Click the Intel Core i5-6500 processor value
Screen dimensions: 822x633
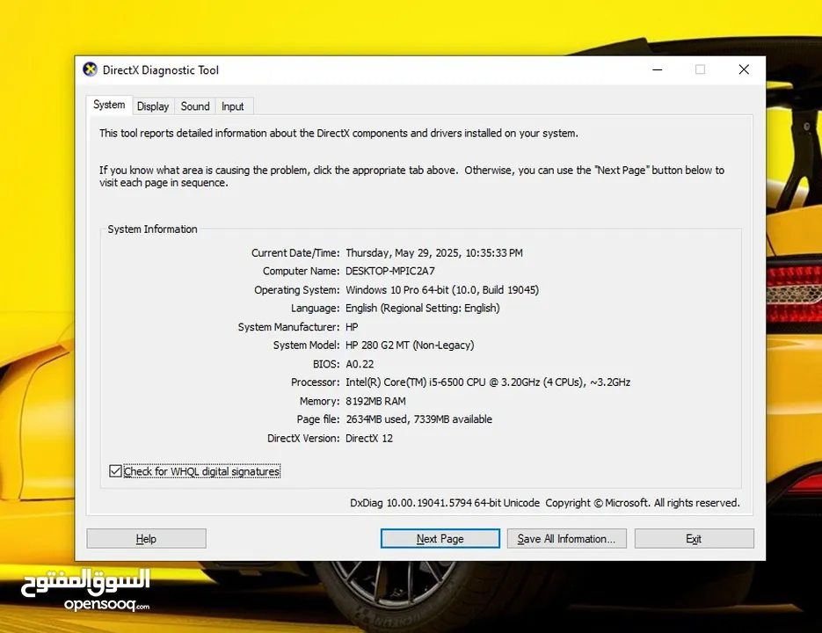pyautogui.click(x=488, y=382)
